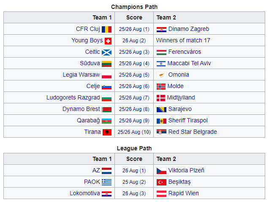Click the Greek flag beside PAOK
Screen dimensions: 269x202
pos(107,182)
